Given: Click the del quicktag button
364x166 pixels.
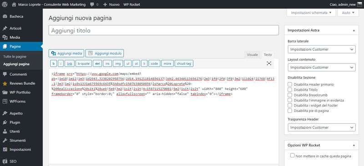Looking at the screenshot, I should click(98, 63).
